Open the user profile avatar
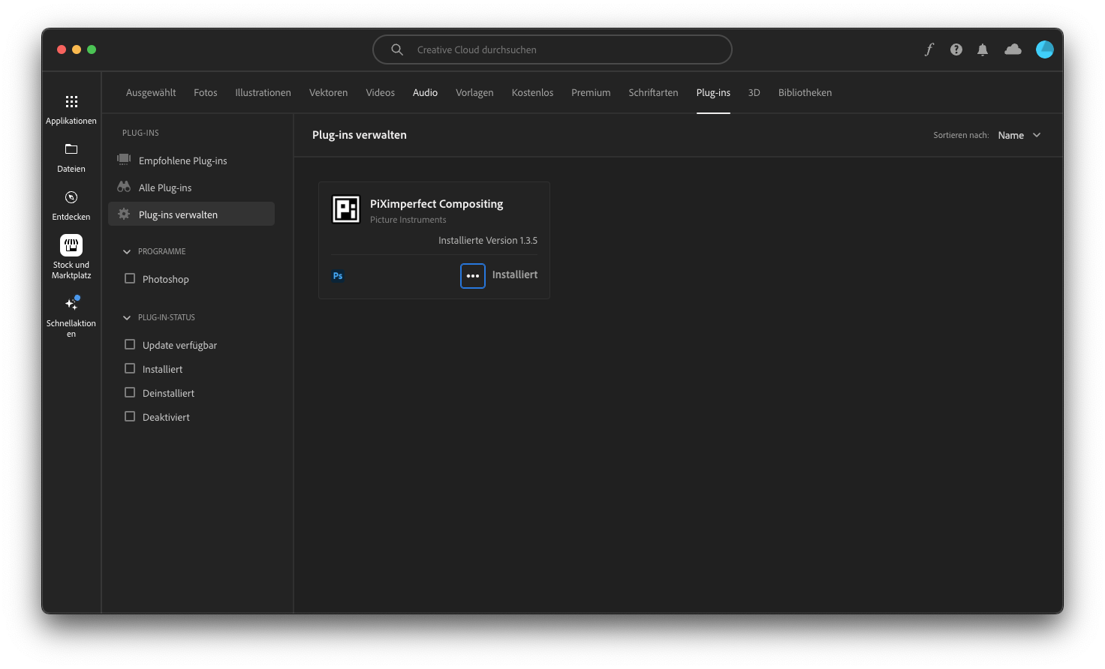The image size is (1105, 669). tap(1045, 49)
